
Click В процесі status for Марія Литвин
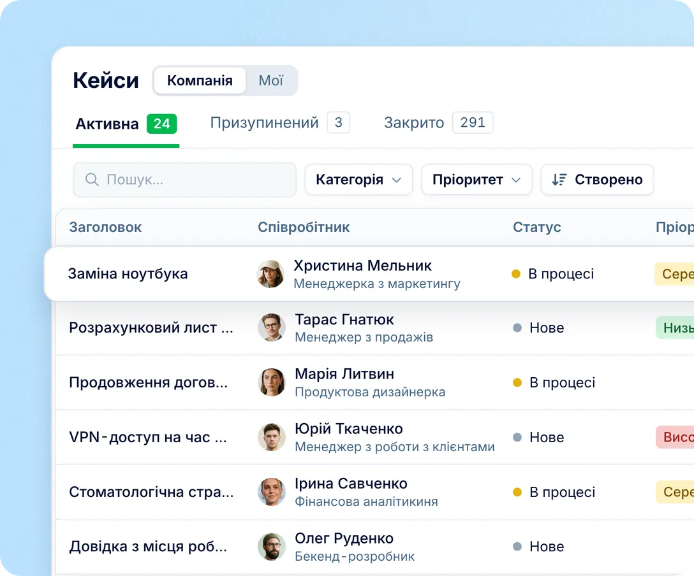(x=554, y=382)
